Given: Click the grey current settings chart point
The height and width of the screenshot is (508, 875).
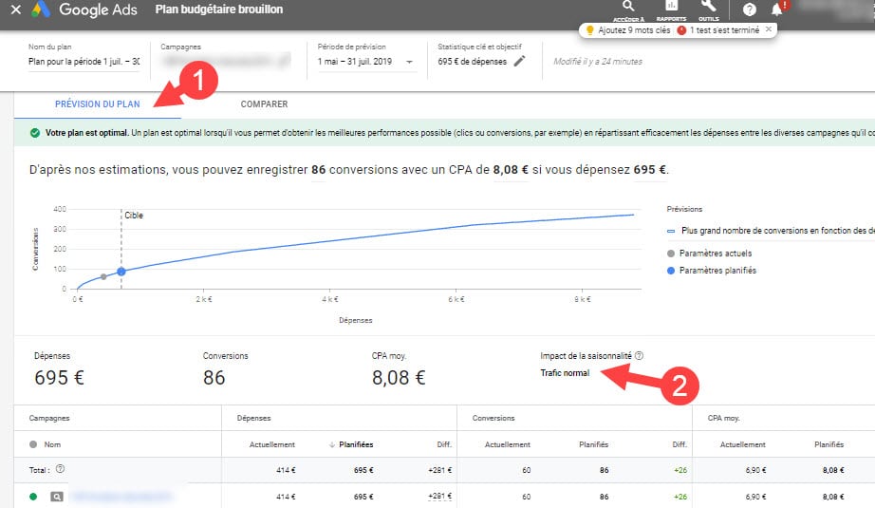Looking at the screenshot, I should 103,276.
